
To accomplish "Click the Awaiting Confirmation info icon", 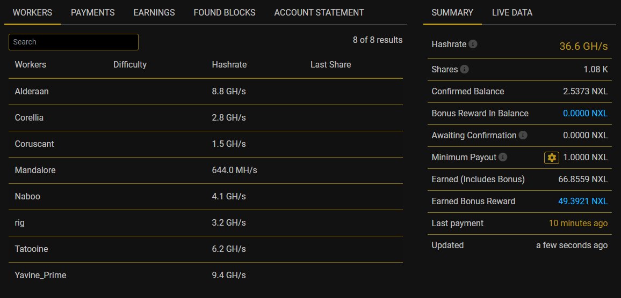I will pyautogui.click(x=523, y=136).
